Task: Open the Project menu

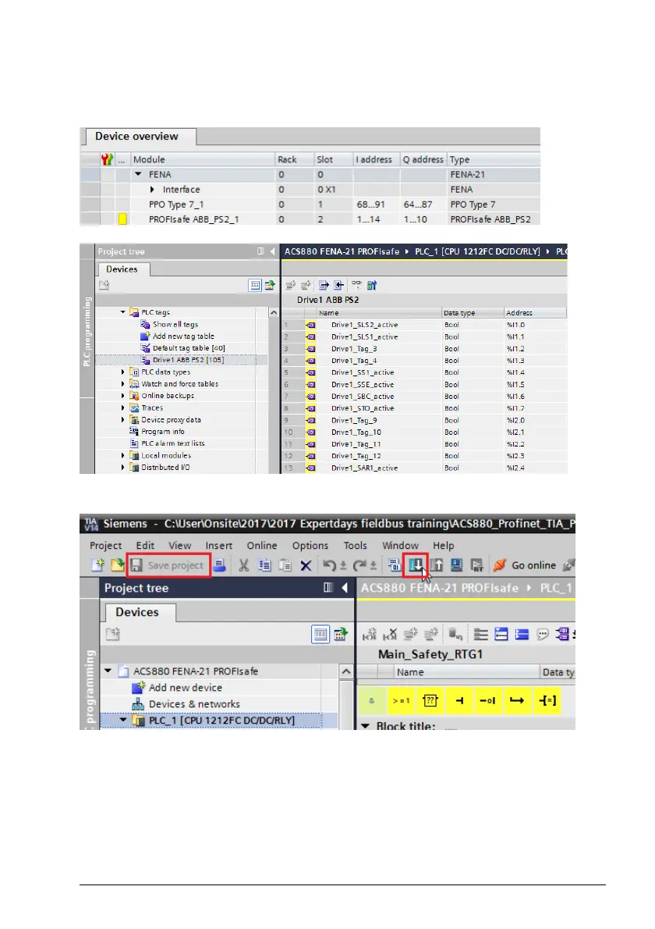Action: click(x=105, y=546)
